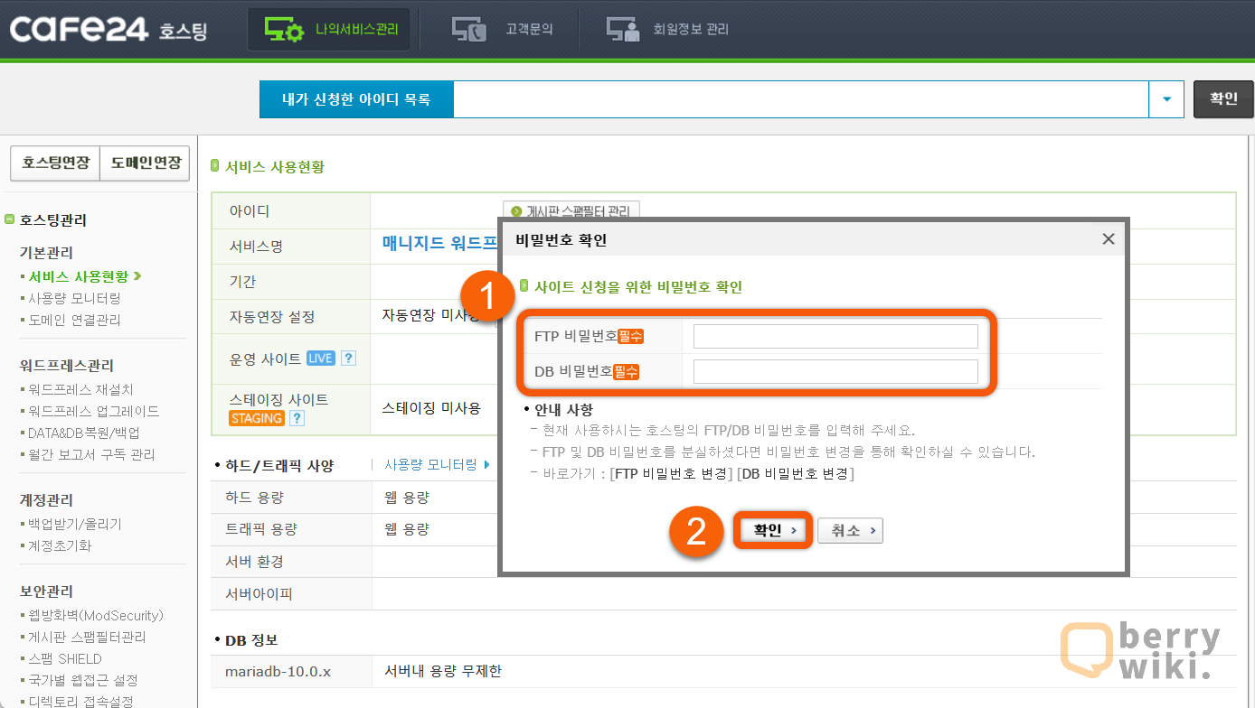Click the 회원정보 관리 person icon

[622, 29]
